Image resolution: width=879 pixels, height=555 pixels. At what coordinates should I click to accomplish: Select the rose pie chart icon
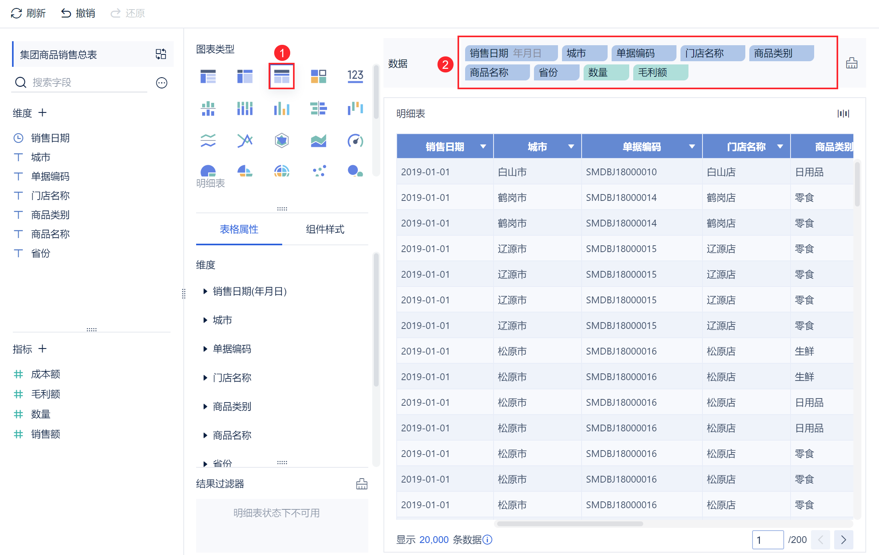pyautogui.click(x=245, y=171)
